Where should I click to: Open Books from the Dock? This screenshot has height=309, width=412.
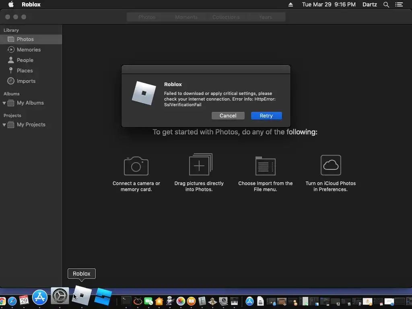coord(191,301)
